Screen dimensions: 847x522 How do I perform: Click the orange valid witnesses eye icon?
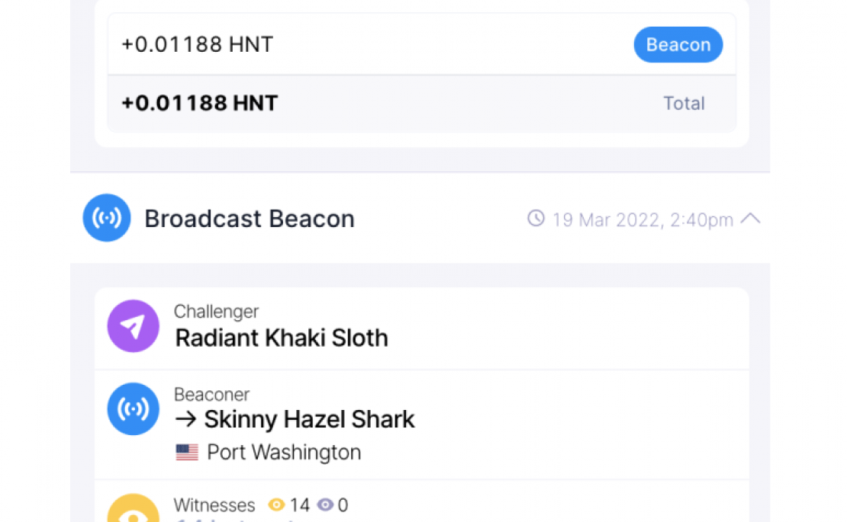pyautogui.click(x=276, y=504)
